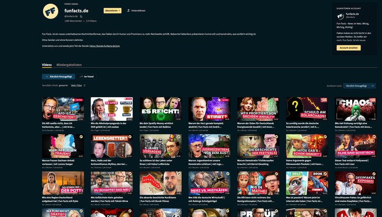Open the 'Deepfakes exposed' thumbnail
382x217 pixels.
(356, 183)
